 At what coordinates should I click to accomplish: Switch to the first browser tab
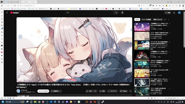[13, 2]
